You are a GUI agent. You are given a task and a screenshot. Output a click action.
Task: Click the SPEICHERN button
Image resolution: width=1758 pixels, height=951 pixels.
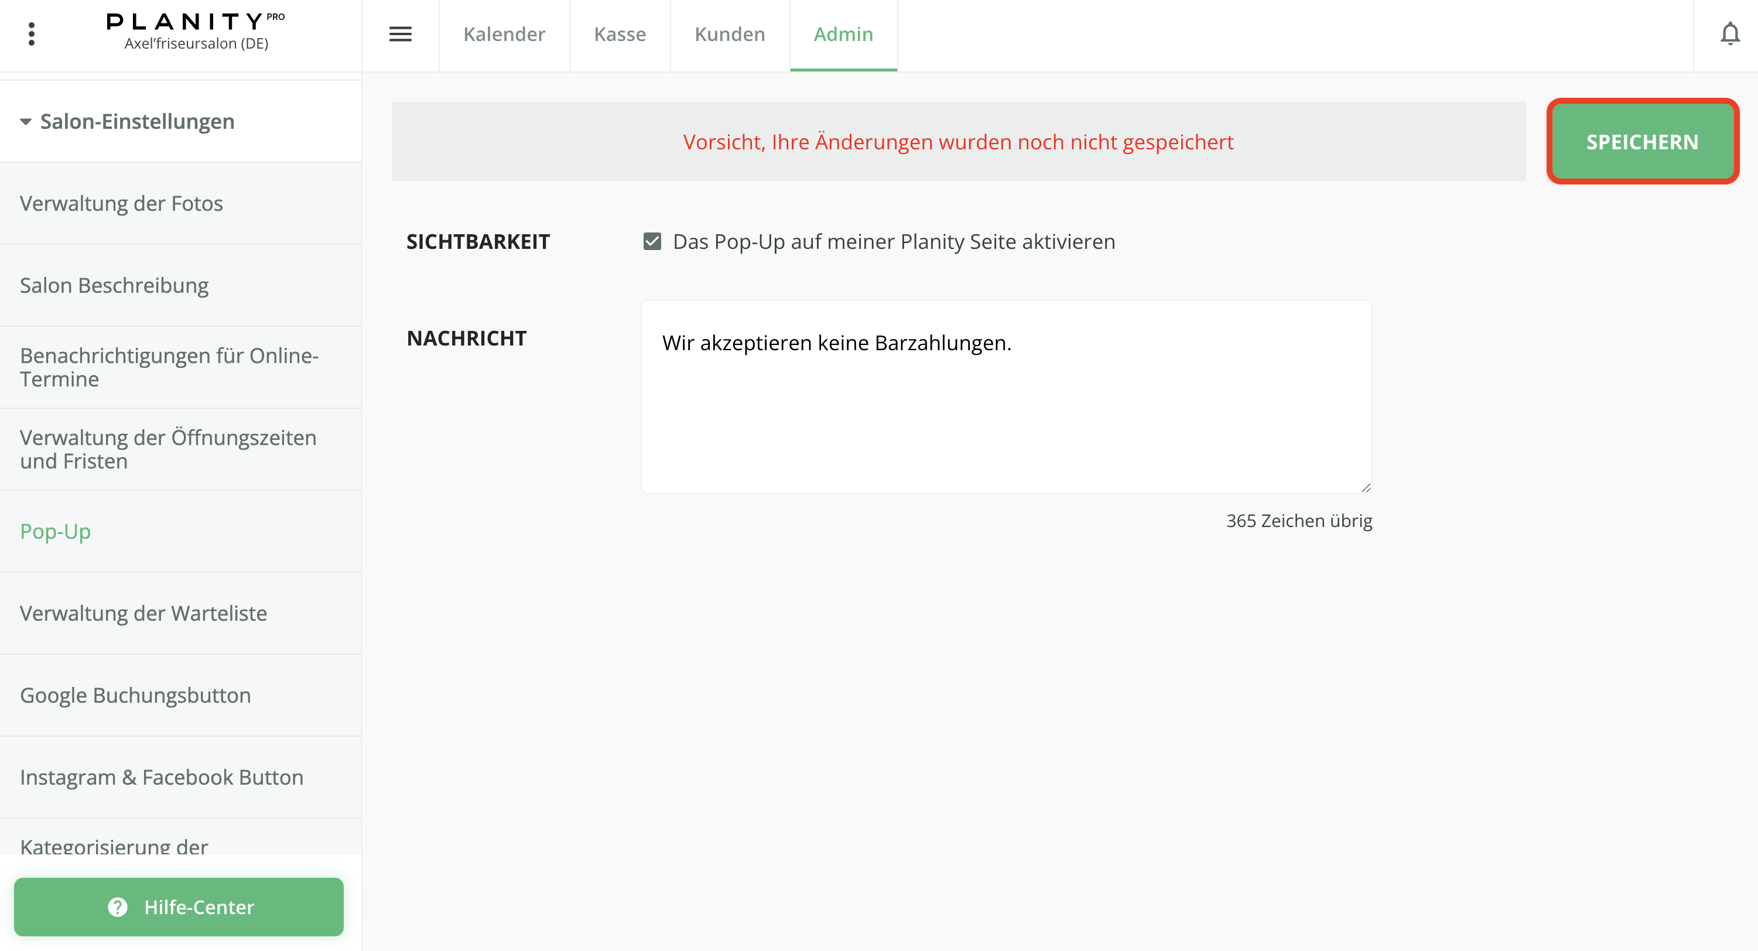(1642, 141)
